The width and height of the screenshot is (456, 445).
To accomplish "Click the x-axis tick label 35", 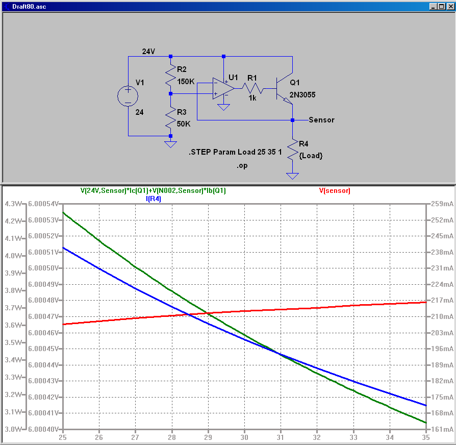I will tap(426, 437).
